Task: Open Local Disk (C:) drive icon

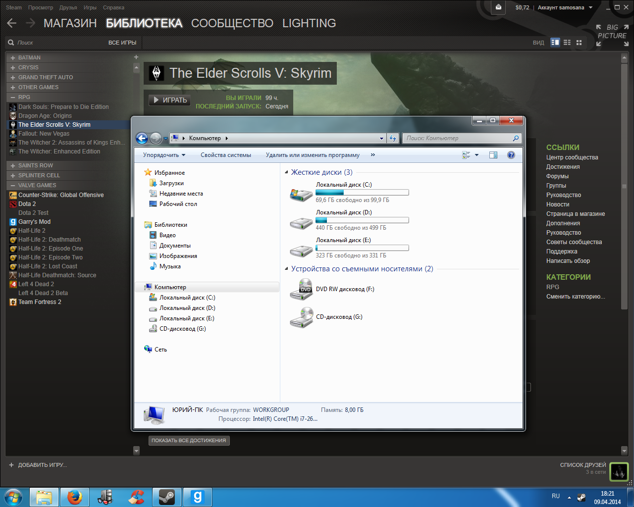Action: (301, 194)
